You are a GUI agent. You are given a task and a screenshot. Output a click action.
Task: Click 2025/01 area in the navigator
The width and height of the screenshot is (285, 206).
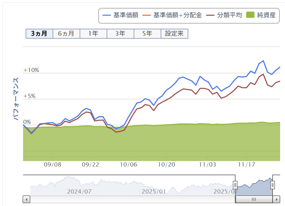pyautogui.click(x=154, y=191)
